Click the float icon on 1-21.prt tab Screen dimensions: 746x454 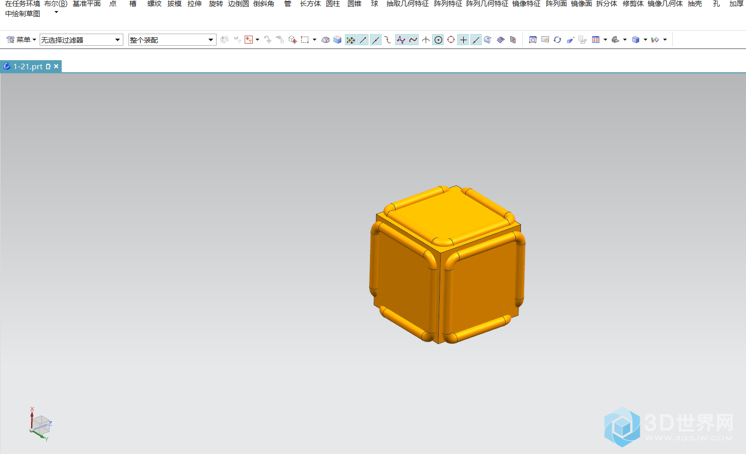click(x=48, y=66)
